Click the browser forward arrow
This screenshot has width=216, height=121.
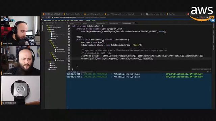coord(46,17)
